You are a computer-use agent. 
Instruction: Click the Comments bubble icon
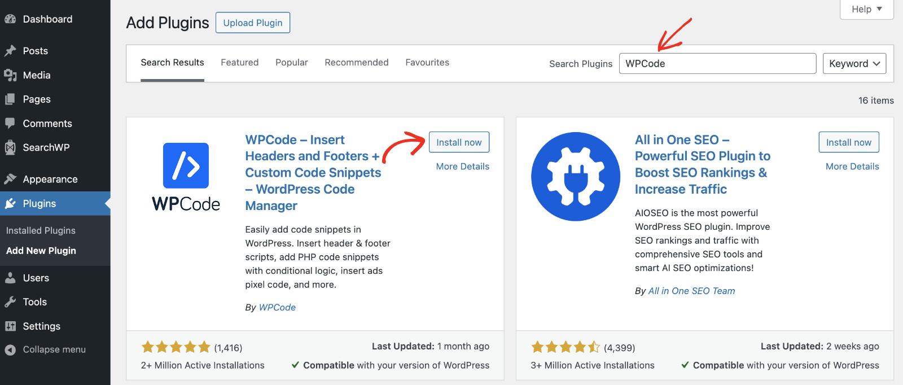pos(10,123)
